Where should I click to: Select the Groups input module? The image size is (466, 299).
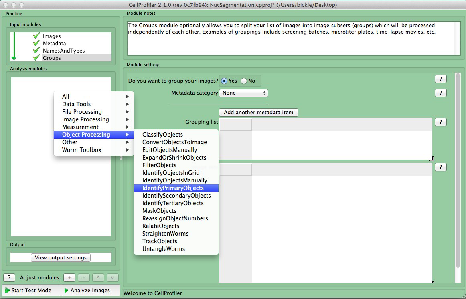pos(52,58)
